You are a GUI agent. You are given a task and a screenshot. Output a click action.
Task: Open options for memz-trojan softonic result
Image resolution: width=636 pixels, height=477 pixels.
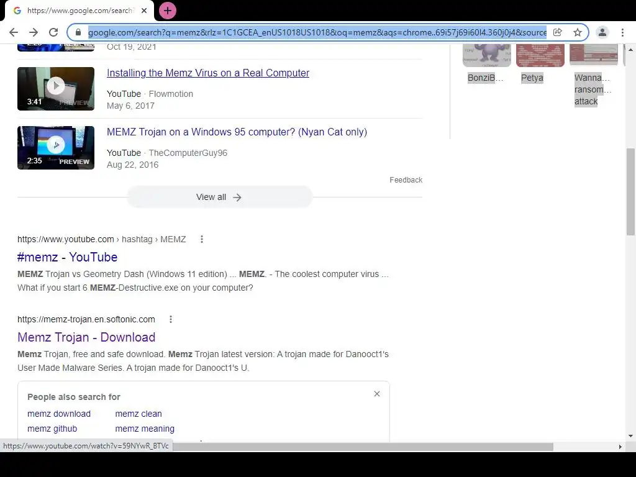coord(171,319)
